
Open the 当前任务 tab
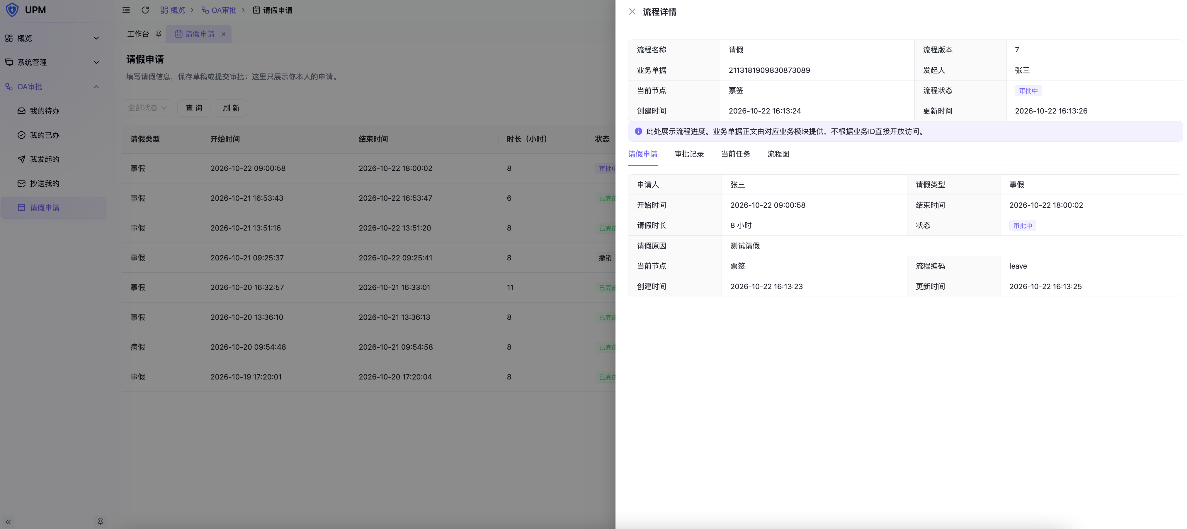tap(736, 154)
